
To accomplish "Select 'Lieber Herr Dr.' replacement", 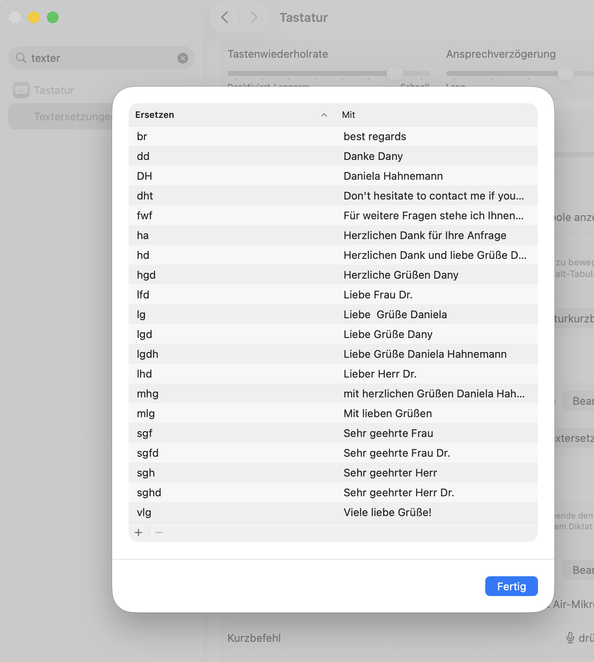I will pyautogui.click(x=380, y=374).
